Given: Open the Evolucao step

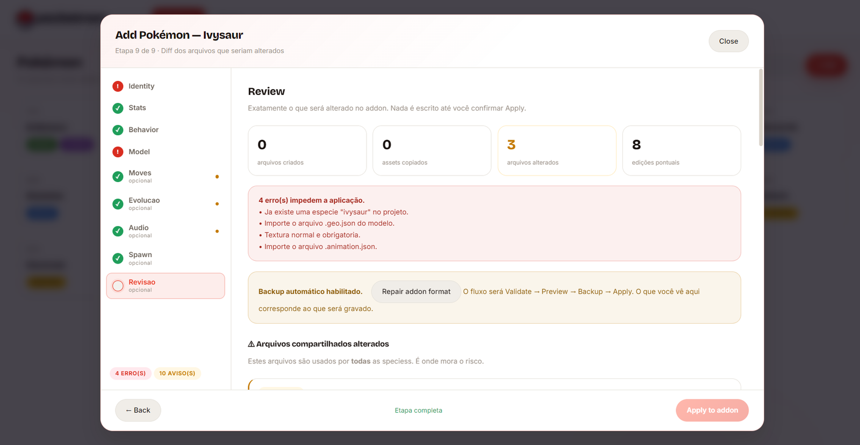Looking at the screenshot, I should pyautogui.click(x=166, y=204).
